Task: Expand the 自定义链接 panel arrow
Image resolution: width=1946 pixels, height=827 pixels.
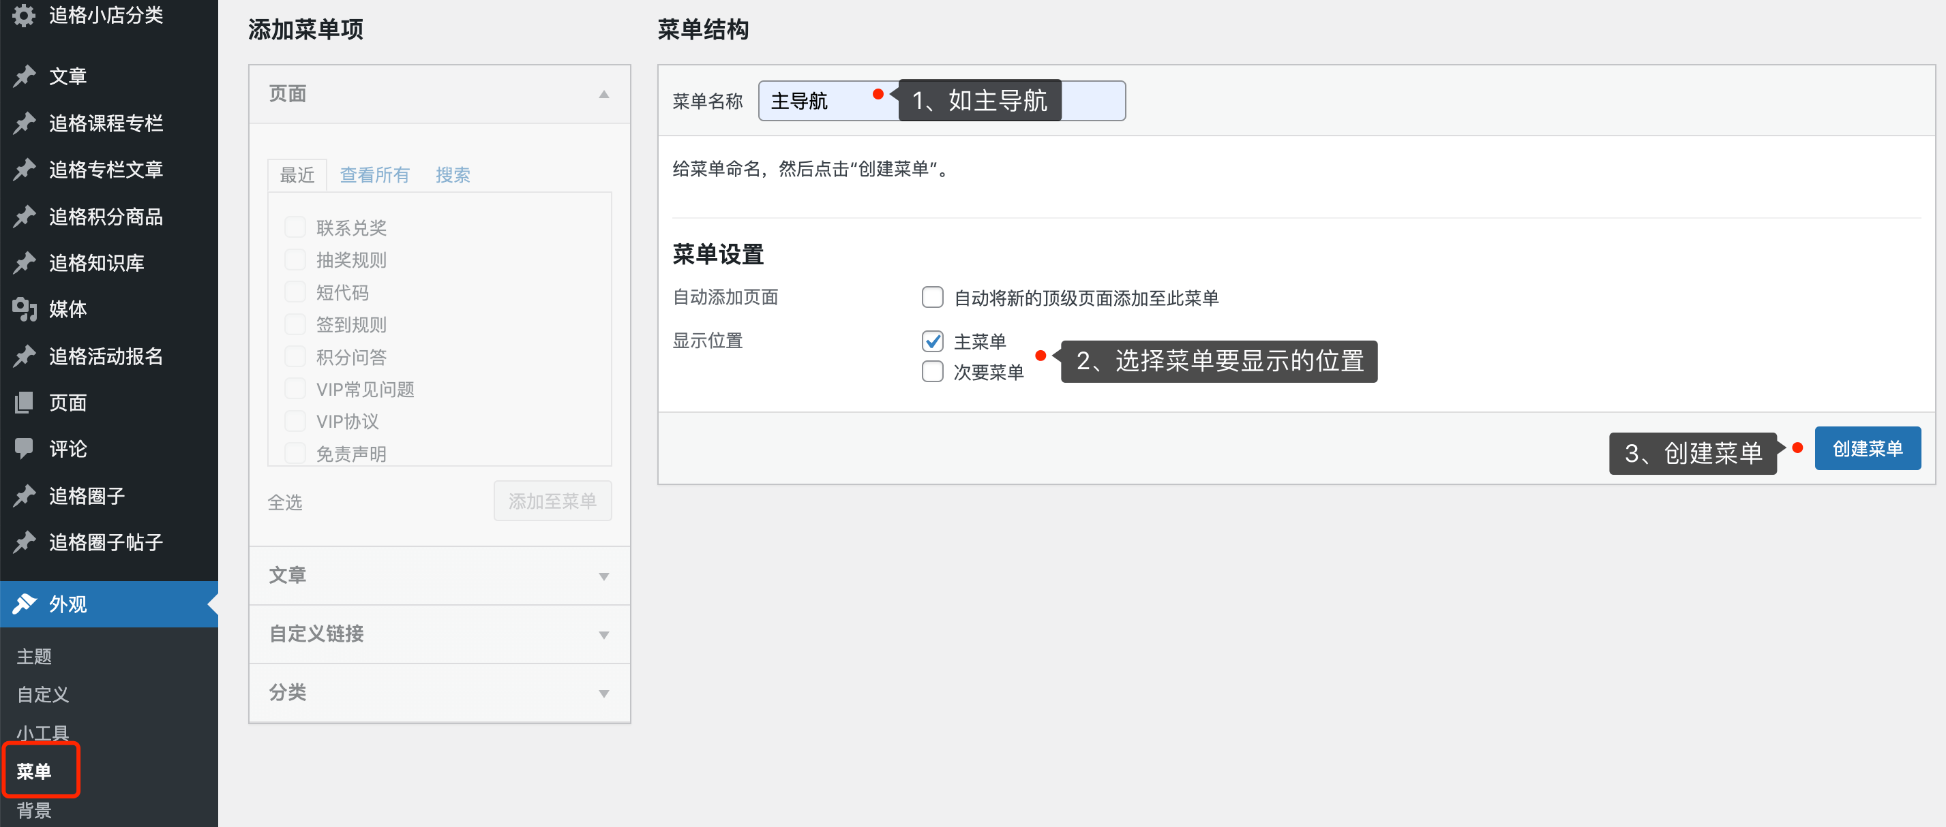Action: pyautogui.click(x=603, y=636)
